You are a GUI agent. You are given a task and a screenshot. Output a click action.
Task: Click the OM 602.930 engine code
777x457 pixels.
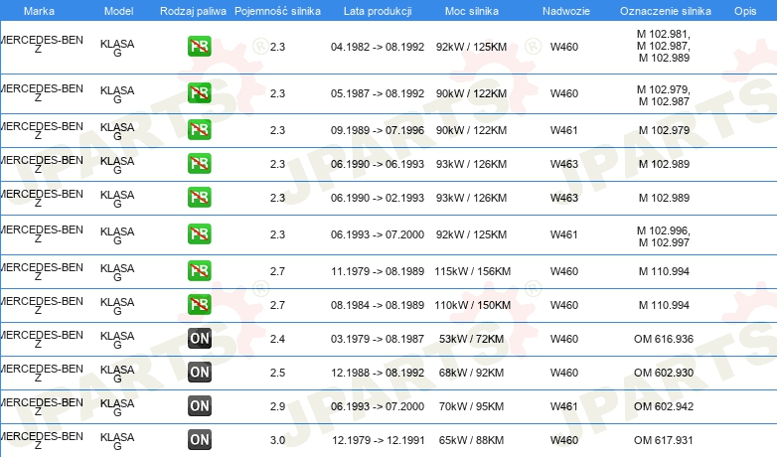[664, 373]
